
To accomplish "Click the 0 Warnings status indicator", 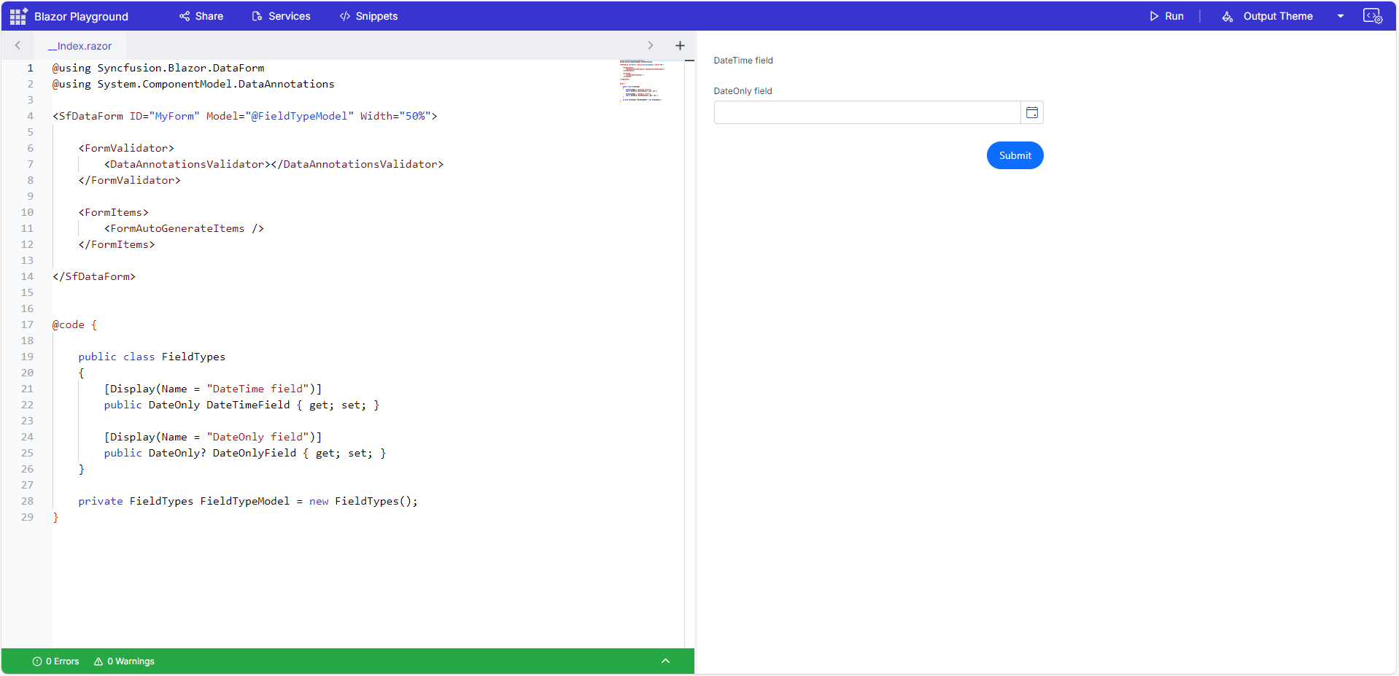I will tap(124, 661).
